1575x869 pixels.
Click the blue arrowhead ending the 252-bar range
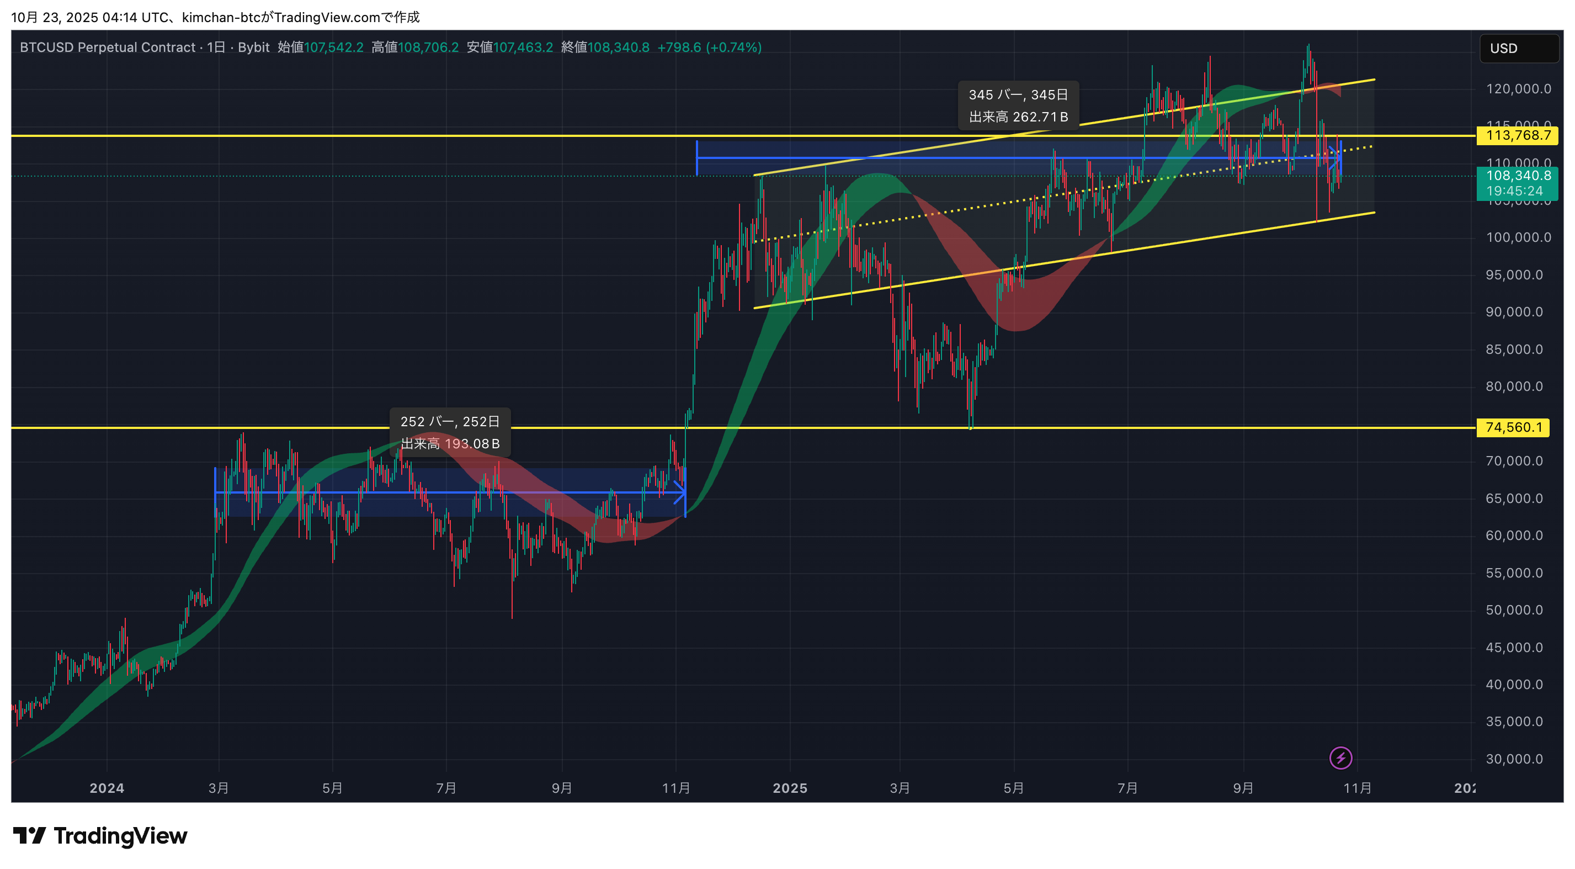click(x=680, y=492)
